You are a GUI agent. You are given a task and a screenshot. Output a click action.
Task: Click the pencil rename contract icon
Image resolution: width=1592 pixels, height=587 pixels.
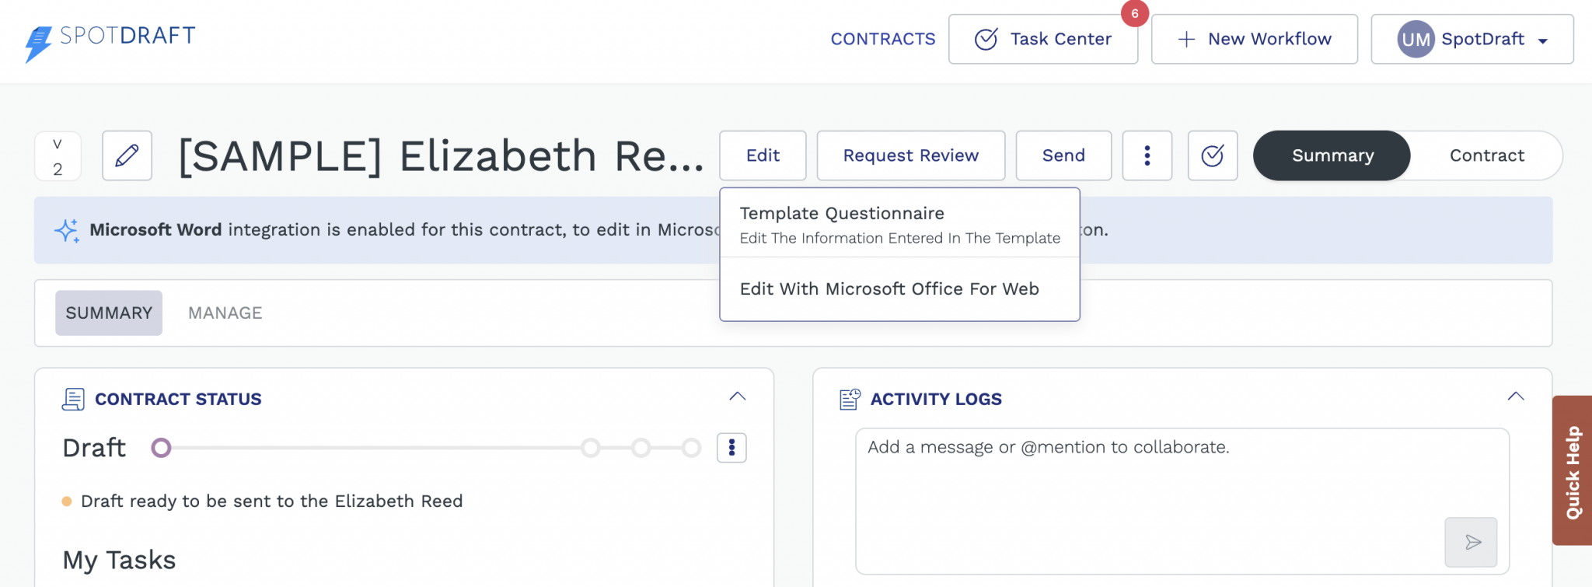coord(127,155)
